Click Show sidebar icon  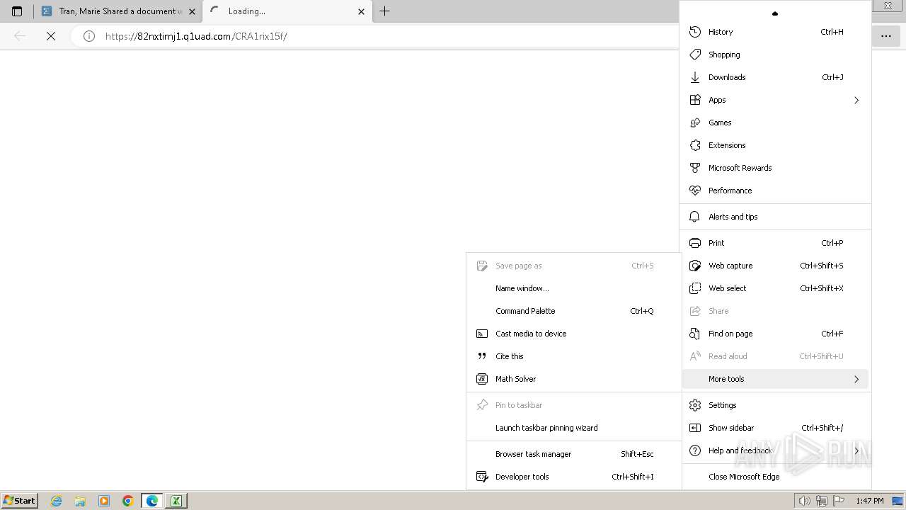pos(695,428)
